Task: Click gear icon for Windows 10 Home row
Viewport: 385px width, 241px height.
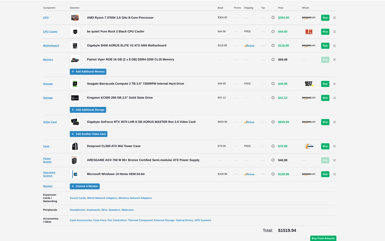Action: point(273,174)
